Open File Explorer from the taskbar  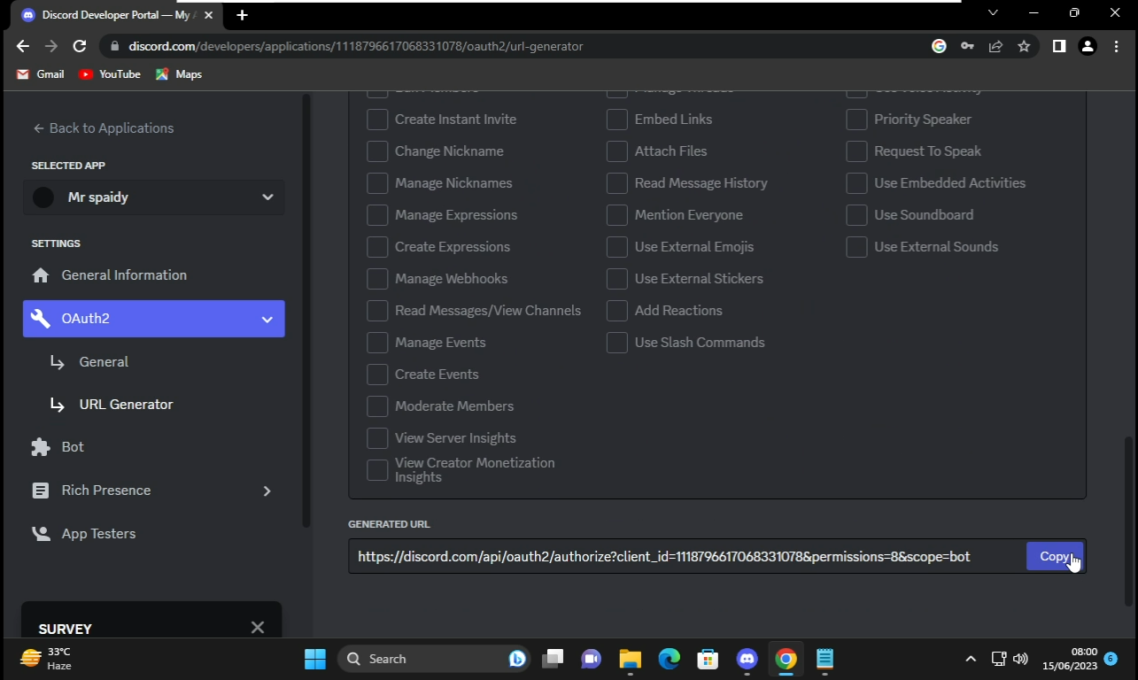coord(630,659)
